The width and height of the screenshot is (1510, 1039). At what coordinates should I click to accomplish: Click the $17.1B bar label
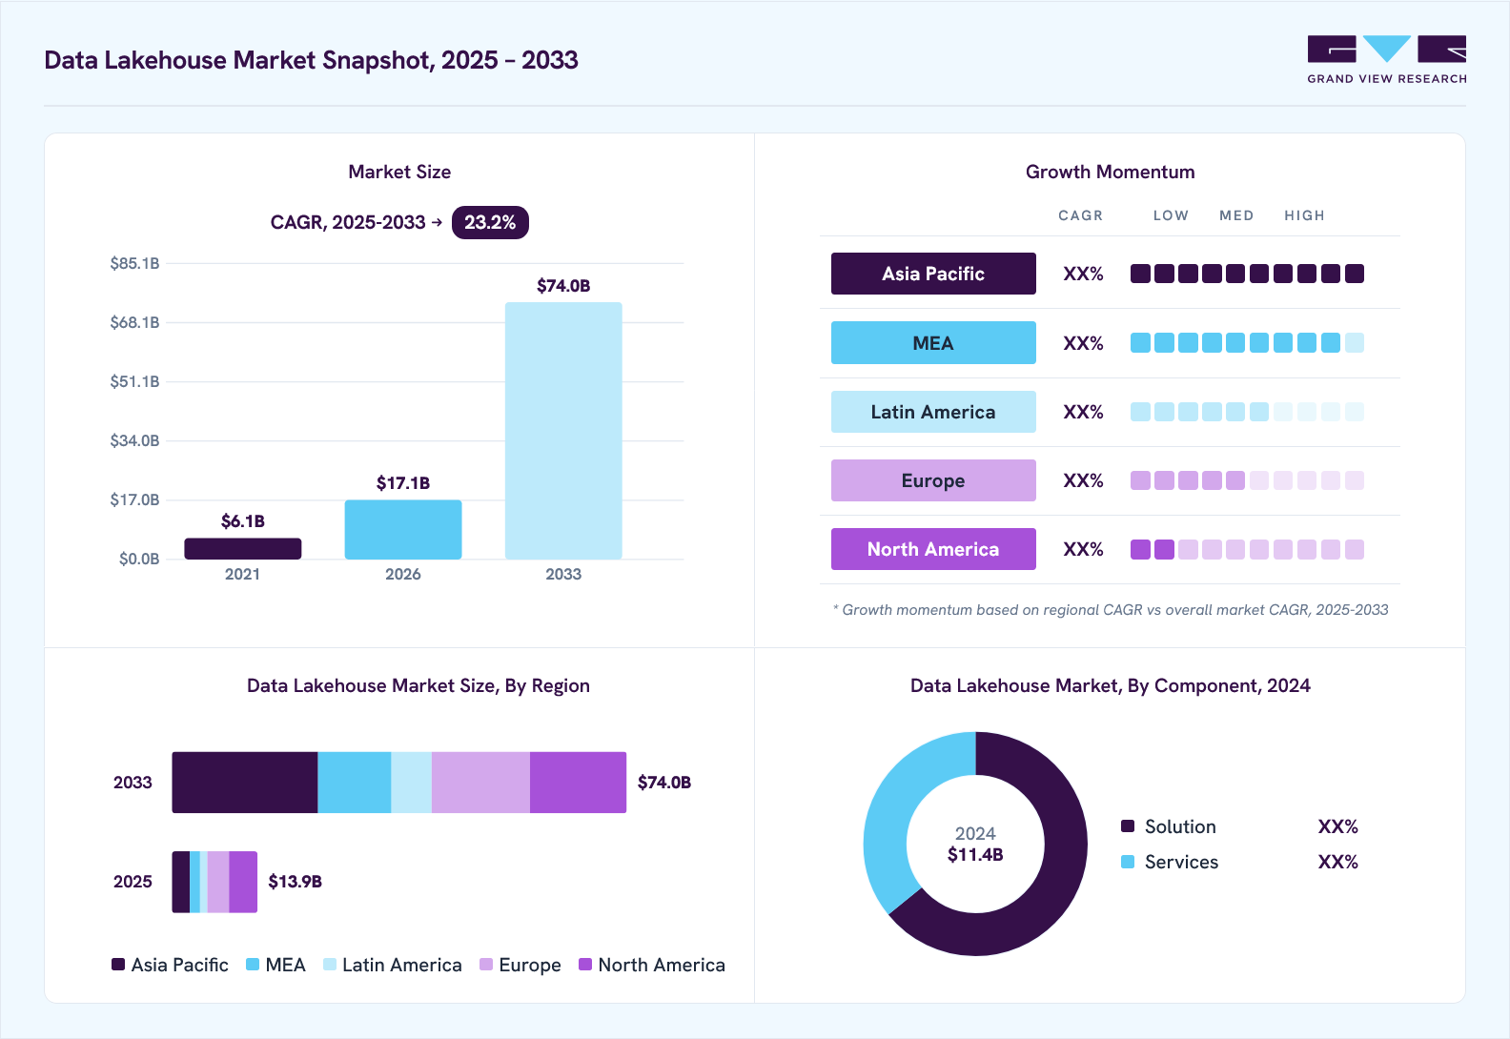403,483
